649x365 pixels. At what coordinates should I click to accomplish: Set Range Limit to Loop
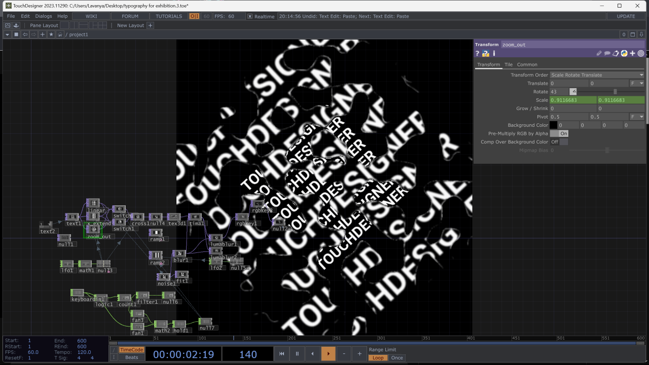point(378,357)
